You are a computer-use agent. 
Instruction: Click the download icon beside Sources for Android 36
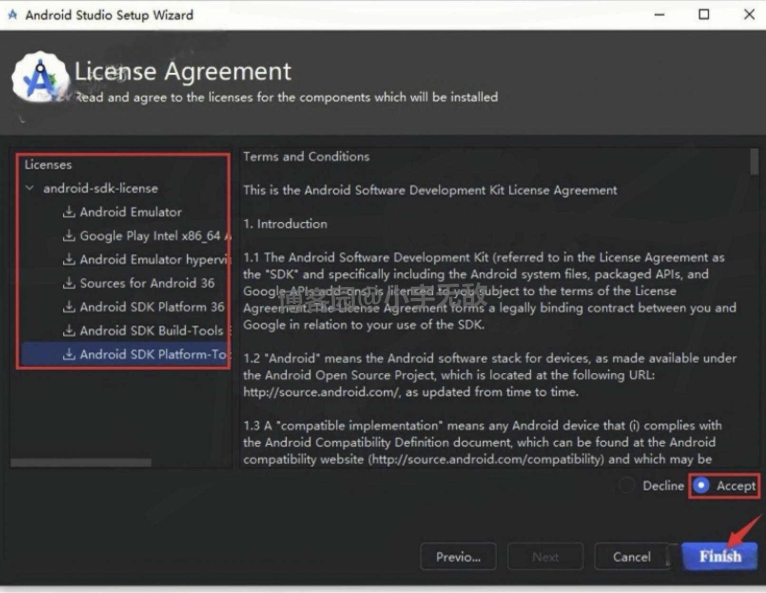(69, 283)
